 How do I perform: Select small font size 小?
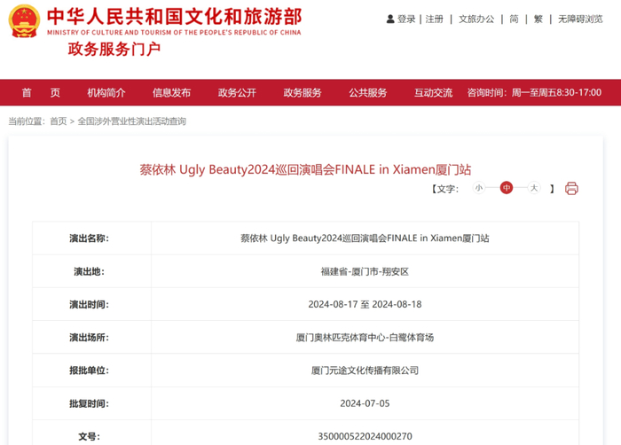pos(479,188)
